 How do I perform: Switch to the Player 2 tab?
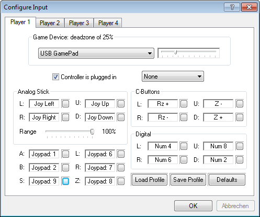(50, 23)
